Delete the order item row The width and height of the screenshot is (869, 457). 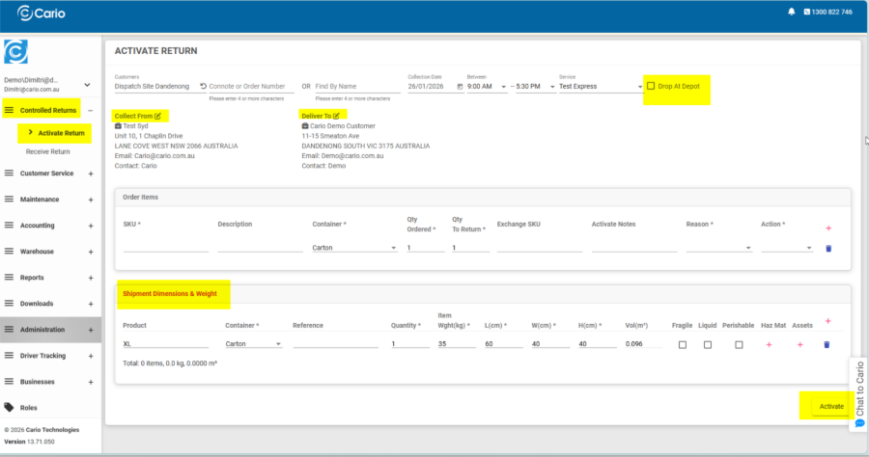tap(827, 248)
